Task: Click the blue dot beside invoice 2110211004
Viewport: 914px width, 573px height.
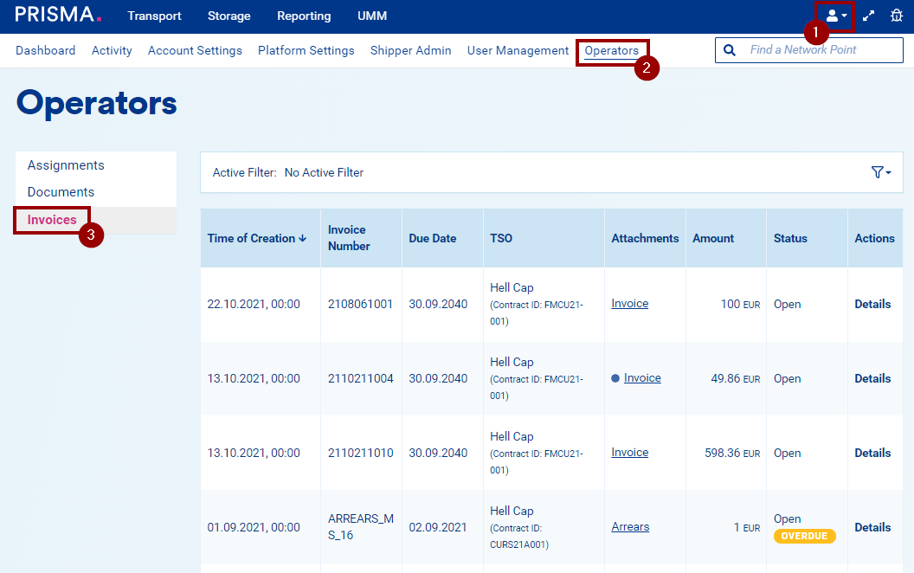Action: [x=615, y=378]
